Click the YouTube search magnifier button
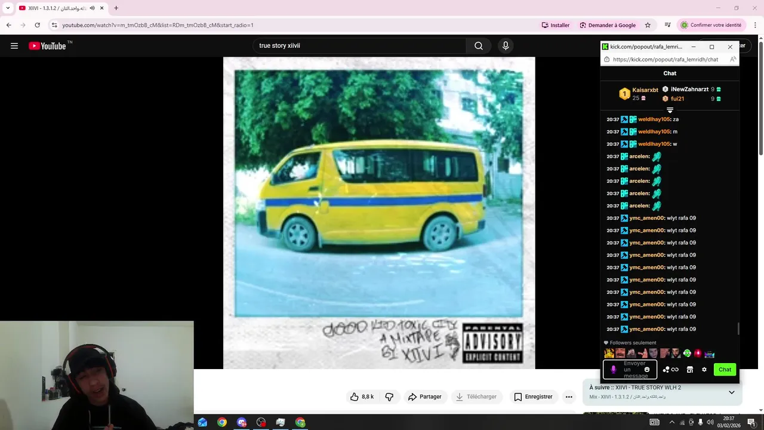Viewport: 764px width, 430px height. point(479,46)
